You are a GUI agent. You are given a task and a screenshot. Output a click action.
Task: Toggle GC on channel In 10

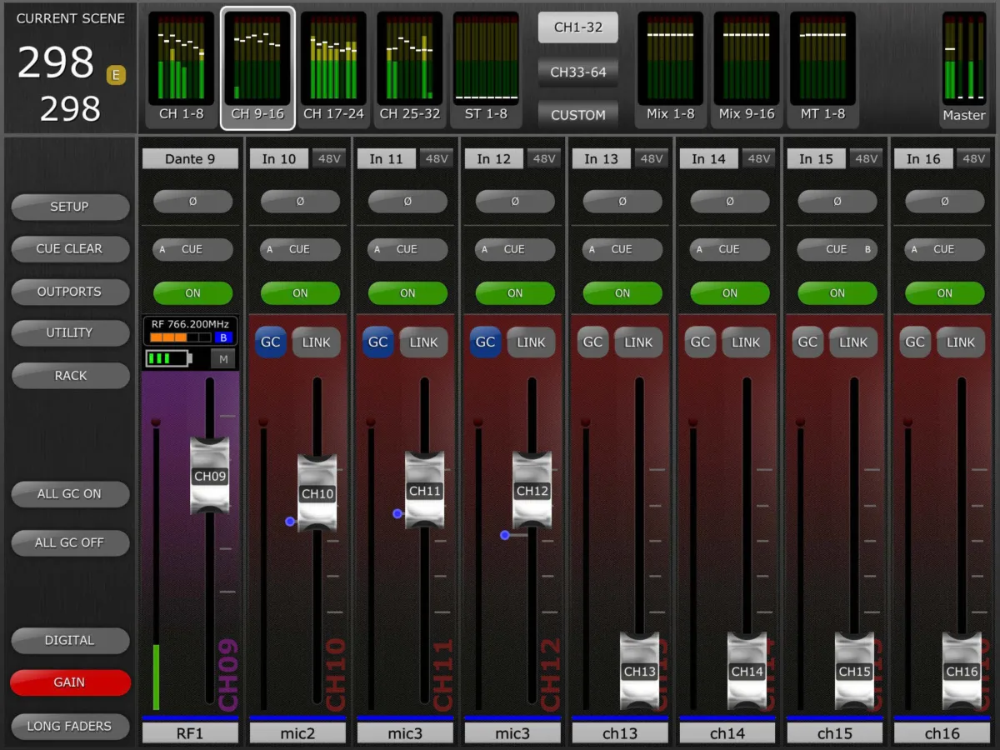pyautogui.click(x=271, y=342)
